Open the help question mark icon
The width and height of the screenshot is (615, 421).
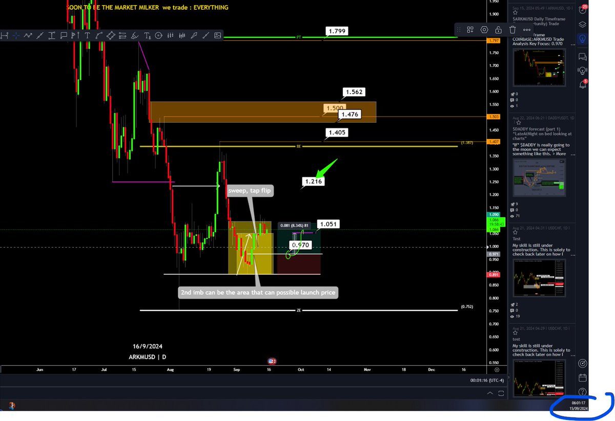582,392
